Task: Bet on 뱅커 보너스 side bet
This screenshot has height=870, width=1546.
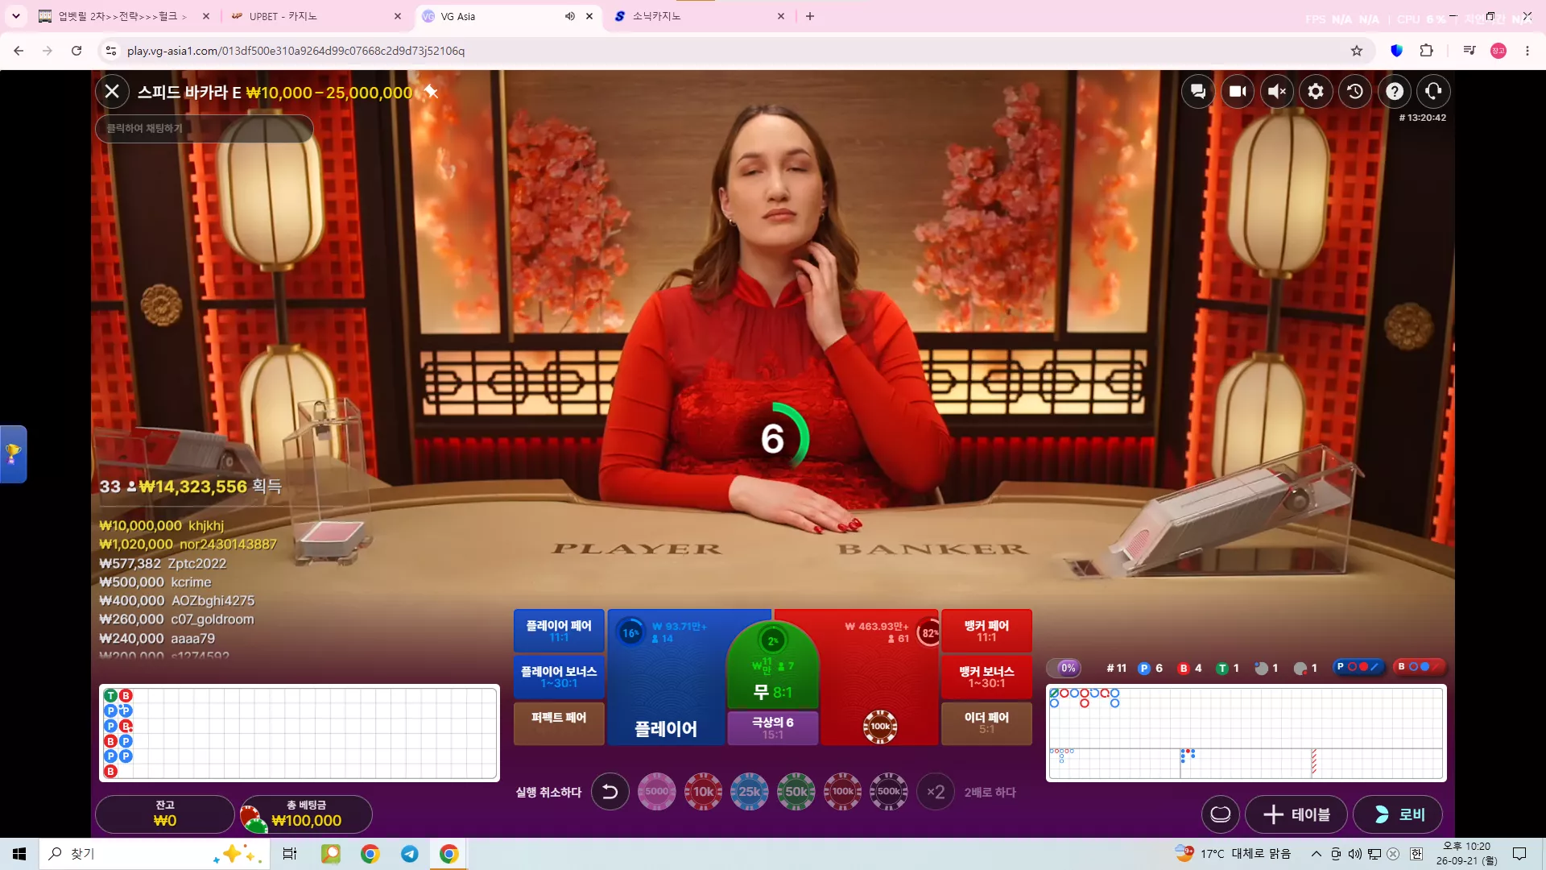Action: point(986,677)
